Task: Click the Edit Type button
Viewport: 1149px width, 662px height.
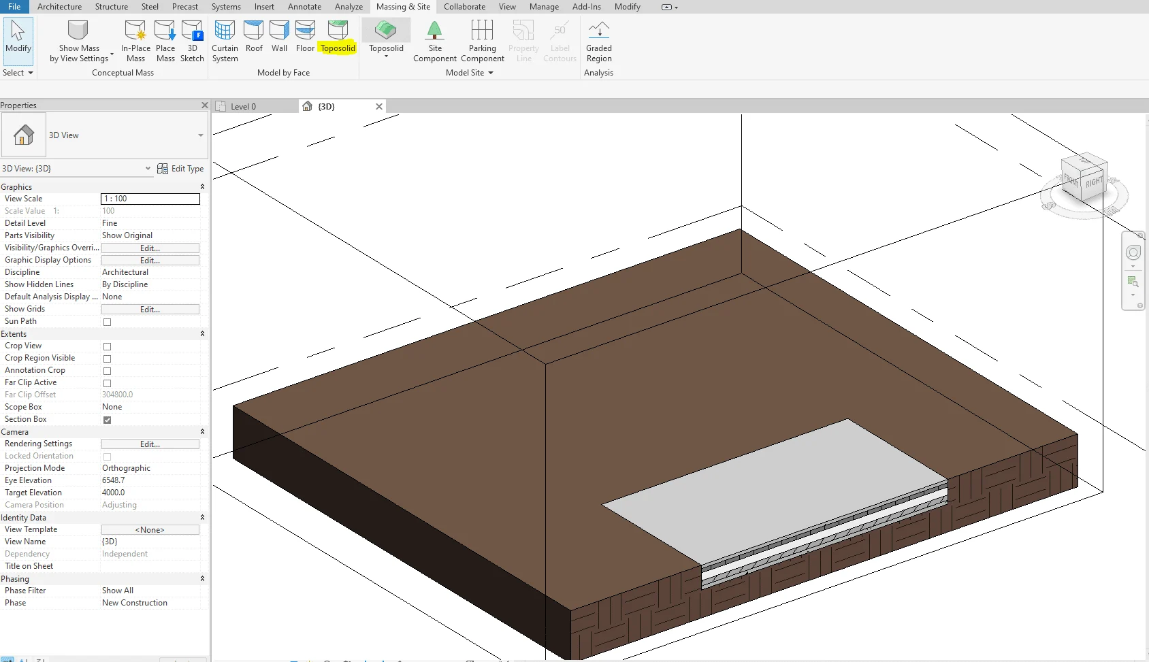Action: (x=180, y=169)
